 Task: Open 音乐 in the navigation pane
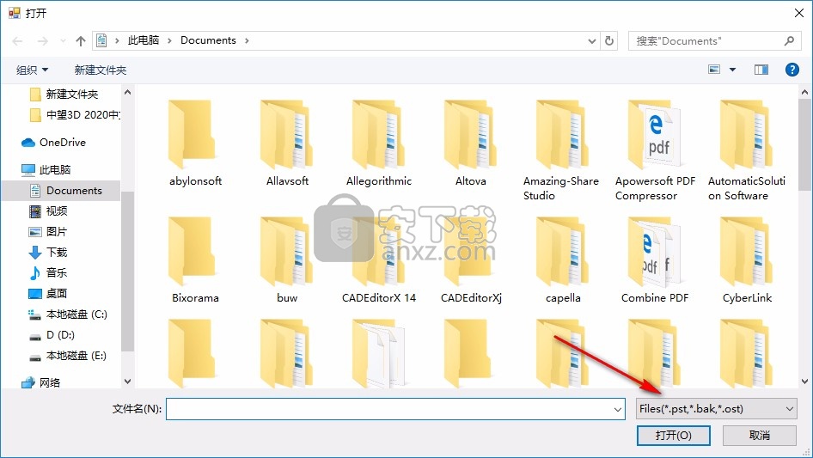point(48,273)
